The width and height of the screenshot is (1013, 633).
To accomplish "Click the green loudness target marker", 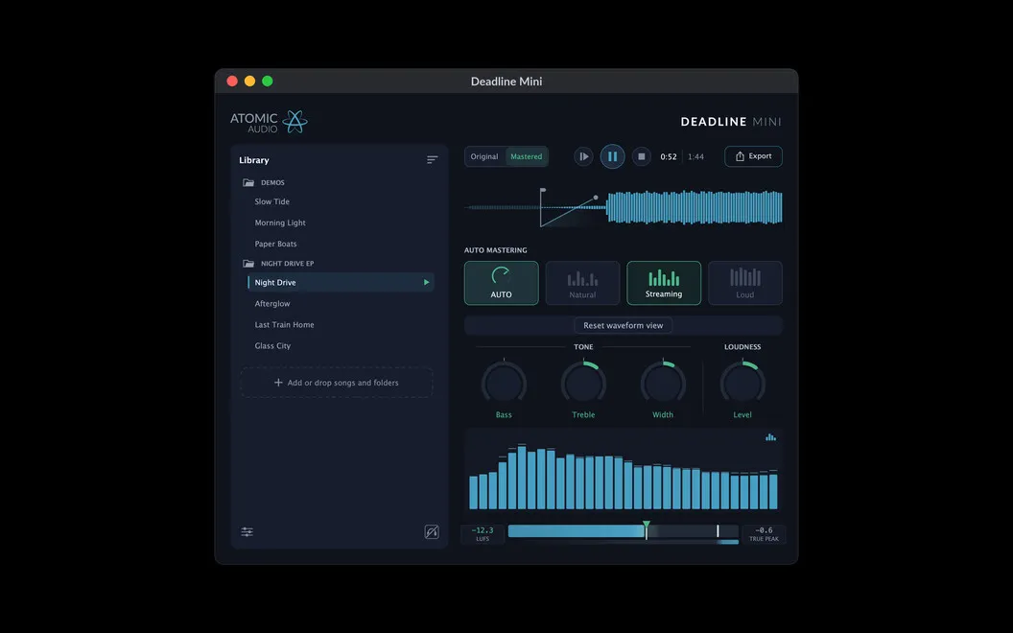I will click(646, 526).
